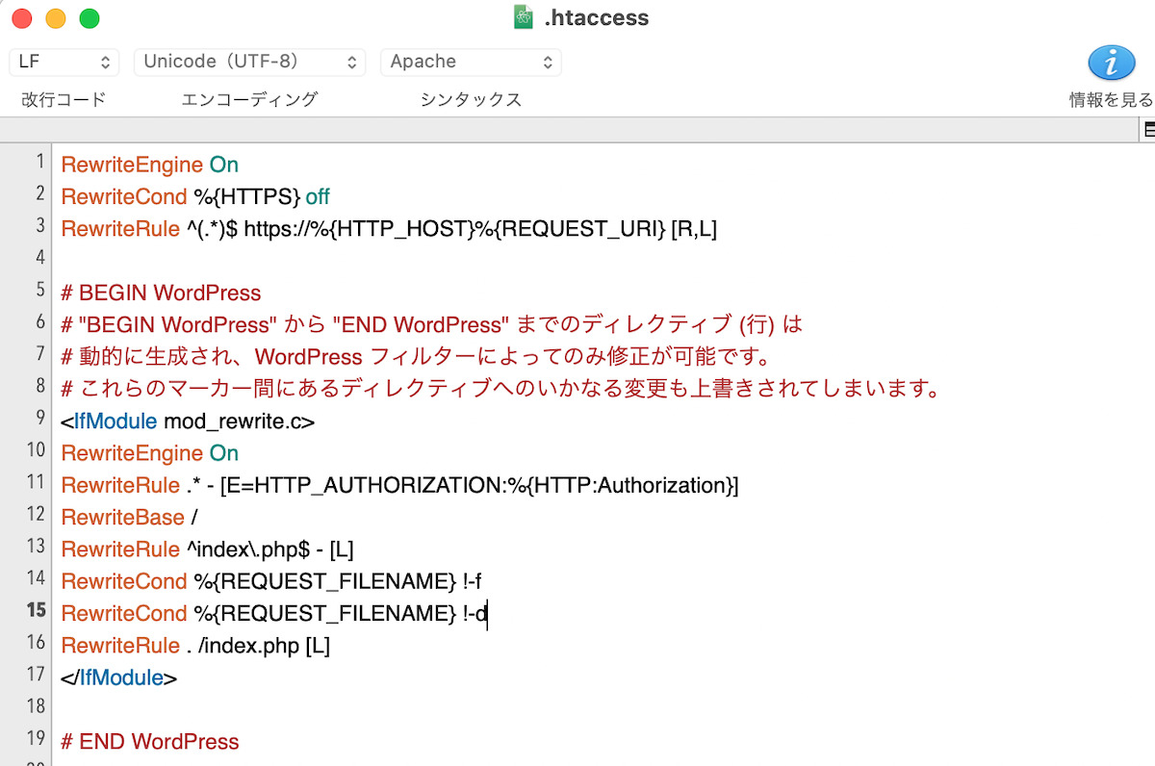The height and width of the screenshot is (766, 1155).
Task: Open document info via the blue i icon
Action: (1112, 62)
